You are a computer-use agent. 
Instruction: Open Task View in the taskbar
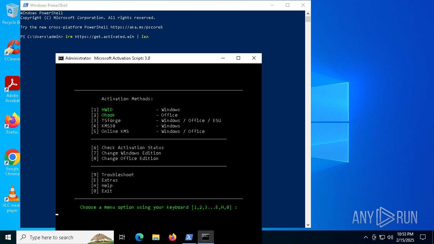click(x=122, y=237)
